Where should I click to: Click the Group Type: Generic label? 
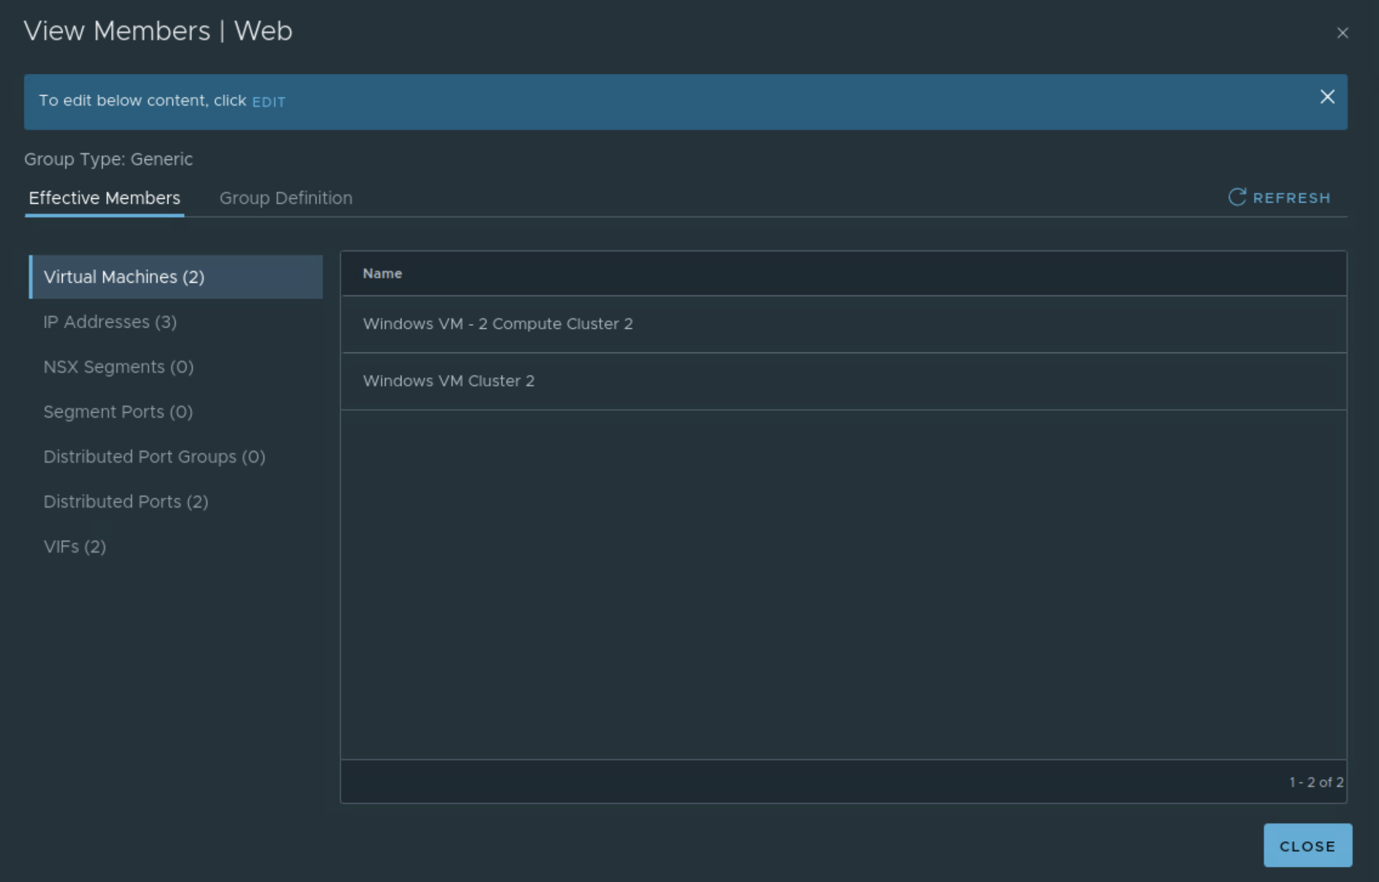(108, 159)
